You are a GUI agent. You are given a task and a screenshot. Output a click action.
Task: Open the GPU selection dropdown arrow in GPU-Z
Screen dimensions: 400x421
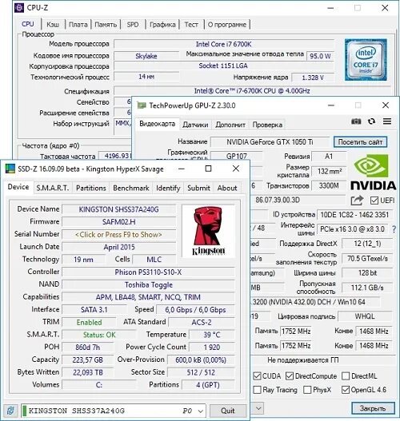pyautogui.click(x=258, y=408)
